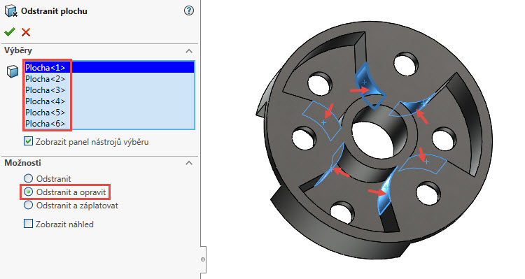Viewport: 525px width, 279px height.
Task: Click the Odstranit plochu feature icon
Action: 11,11
